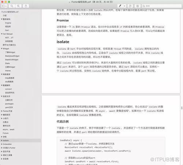The image size is (183, 165).
Task: Select the Future outline entry
Action: click(5, 133)
